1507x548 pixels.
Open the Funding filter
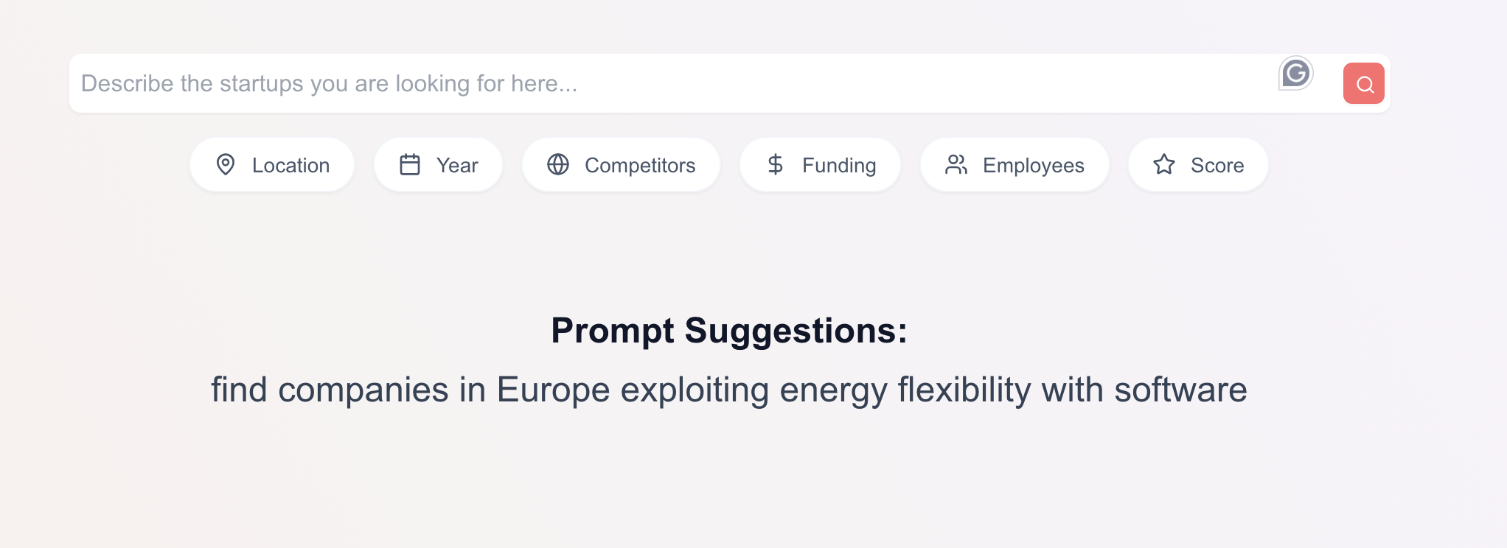[x=838, y=165]
